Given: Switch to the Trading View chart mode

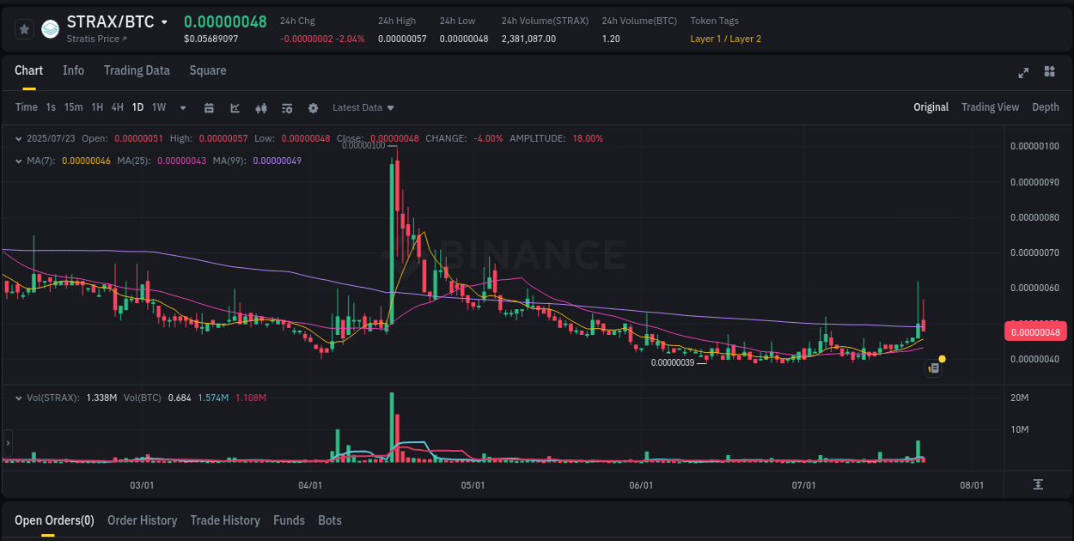Looking at the screenshot, I should click(990, 107).
